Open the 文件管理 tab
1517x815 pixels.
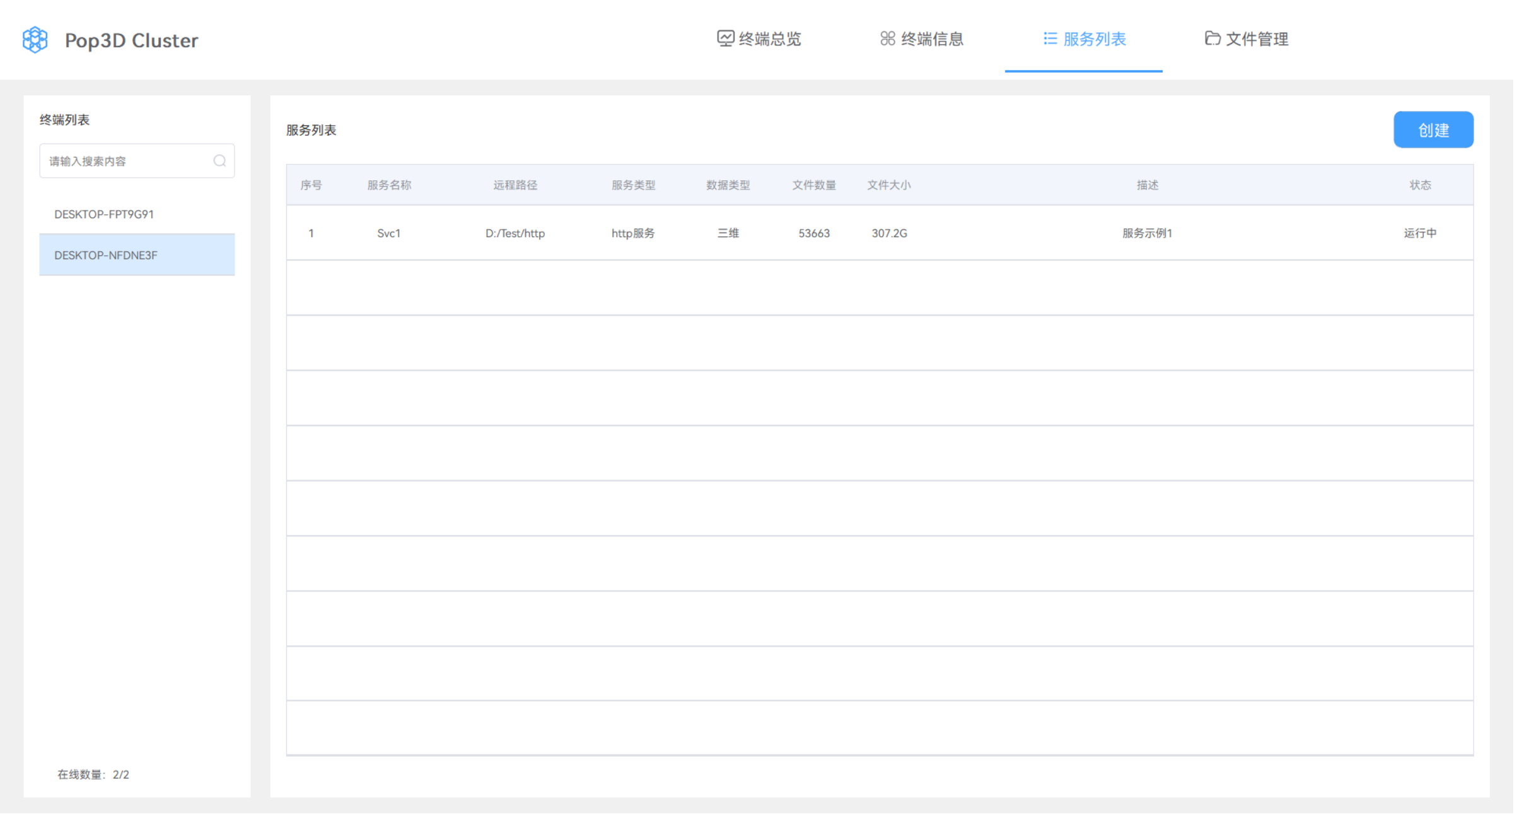pyautogui.click(x=1247, y=39)
